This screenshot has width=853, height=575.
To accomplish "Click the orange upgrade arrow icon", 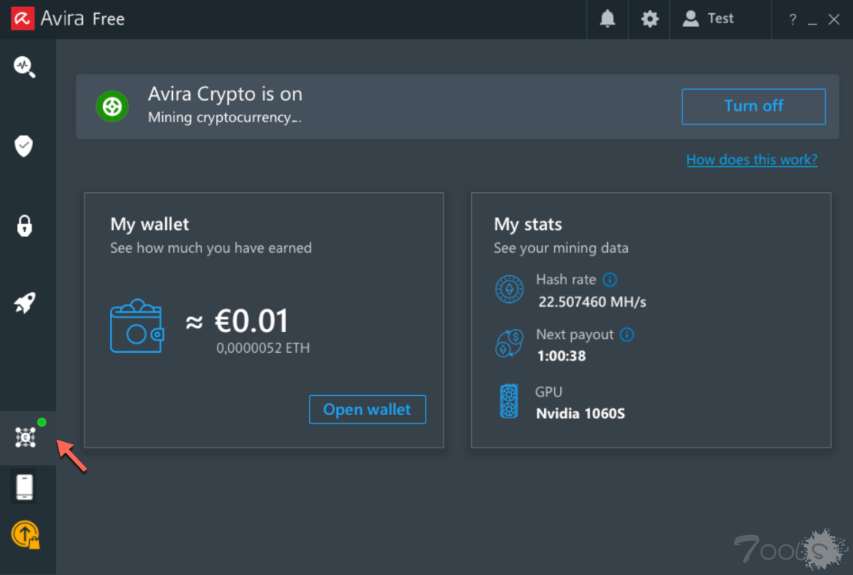I will (25, 533).
